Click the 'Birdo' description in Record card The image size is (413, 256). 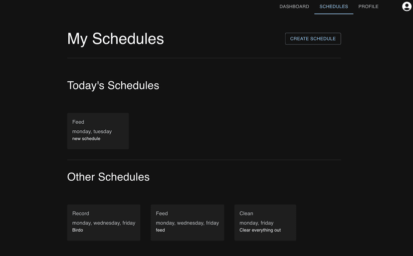coord(78,231)
